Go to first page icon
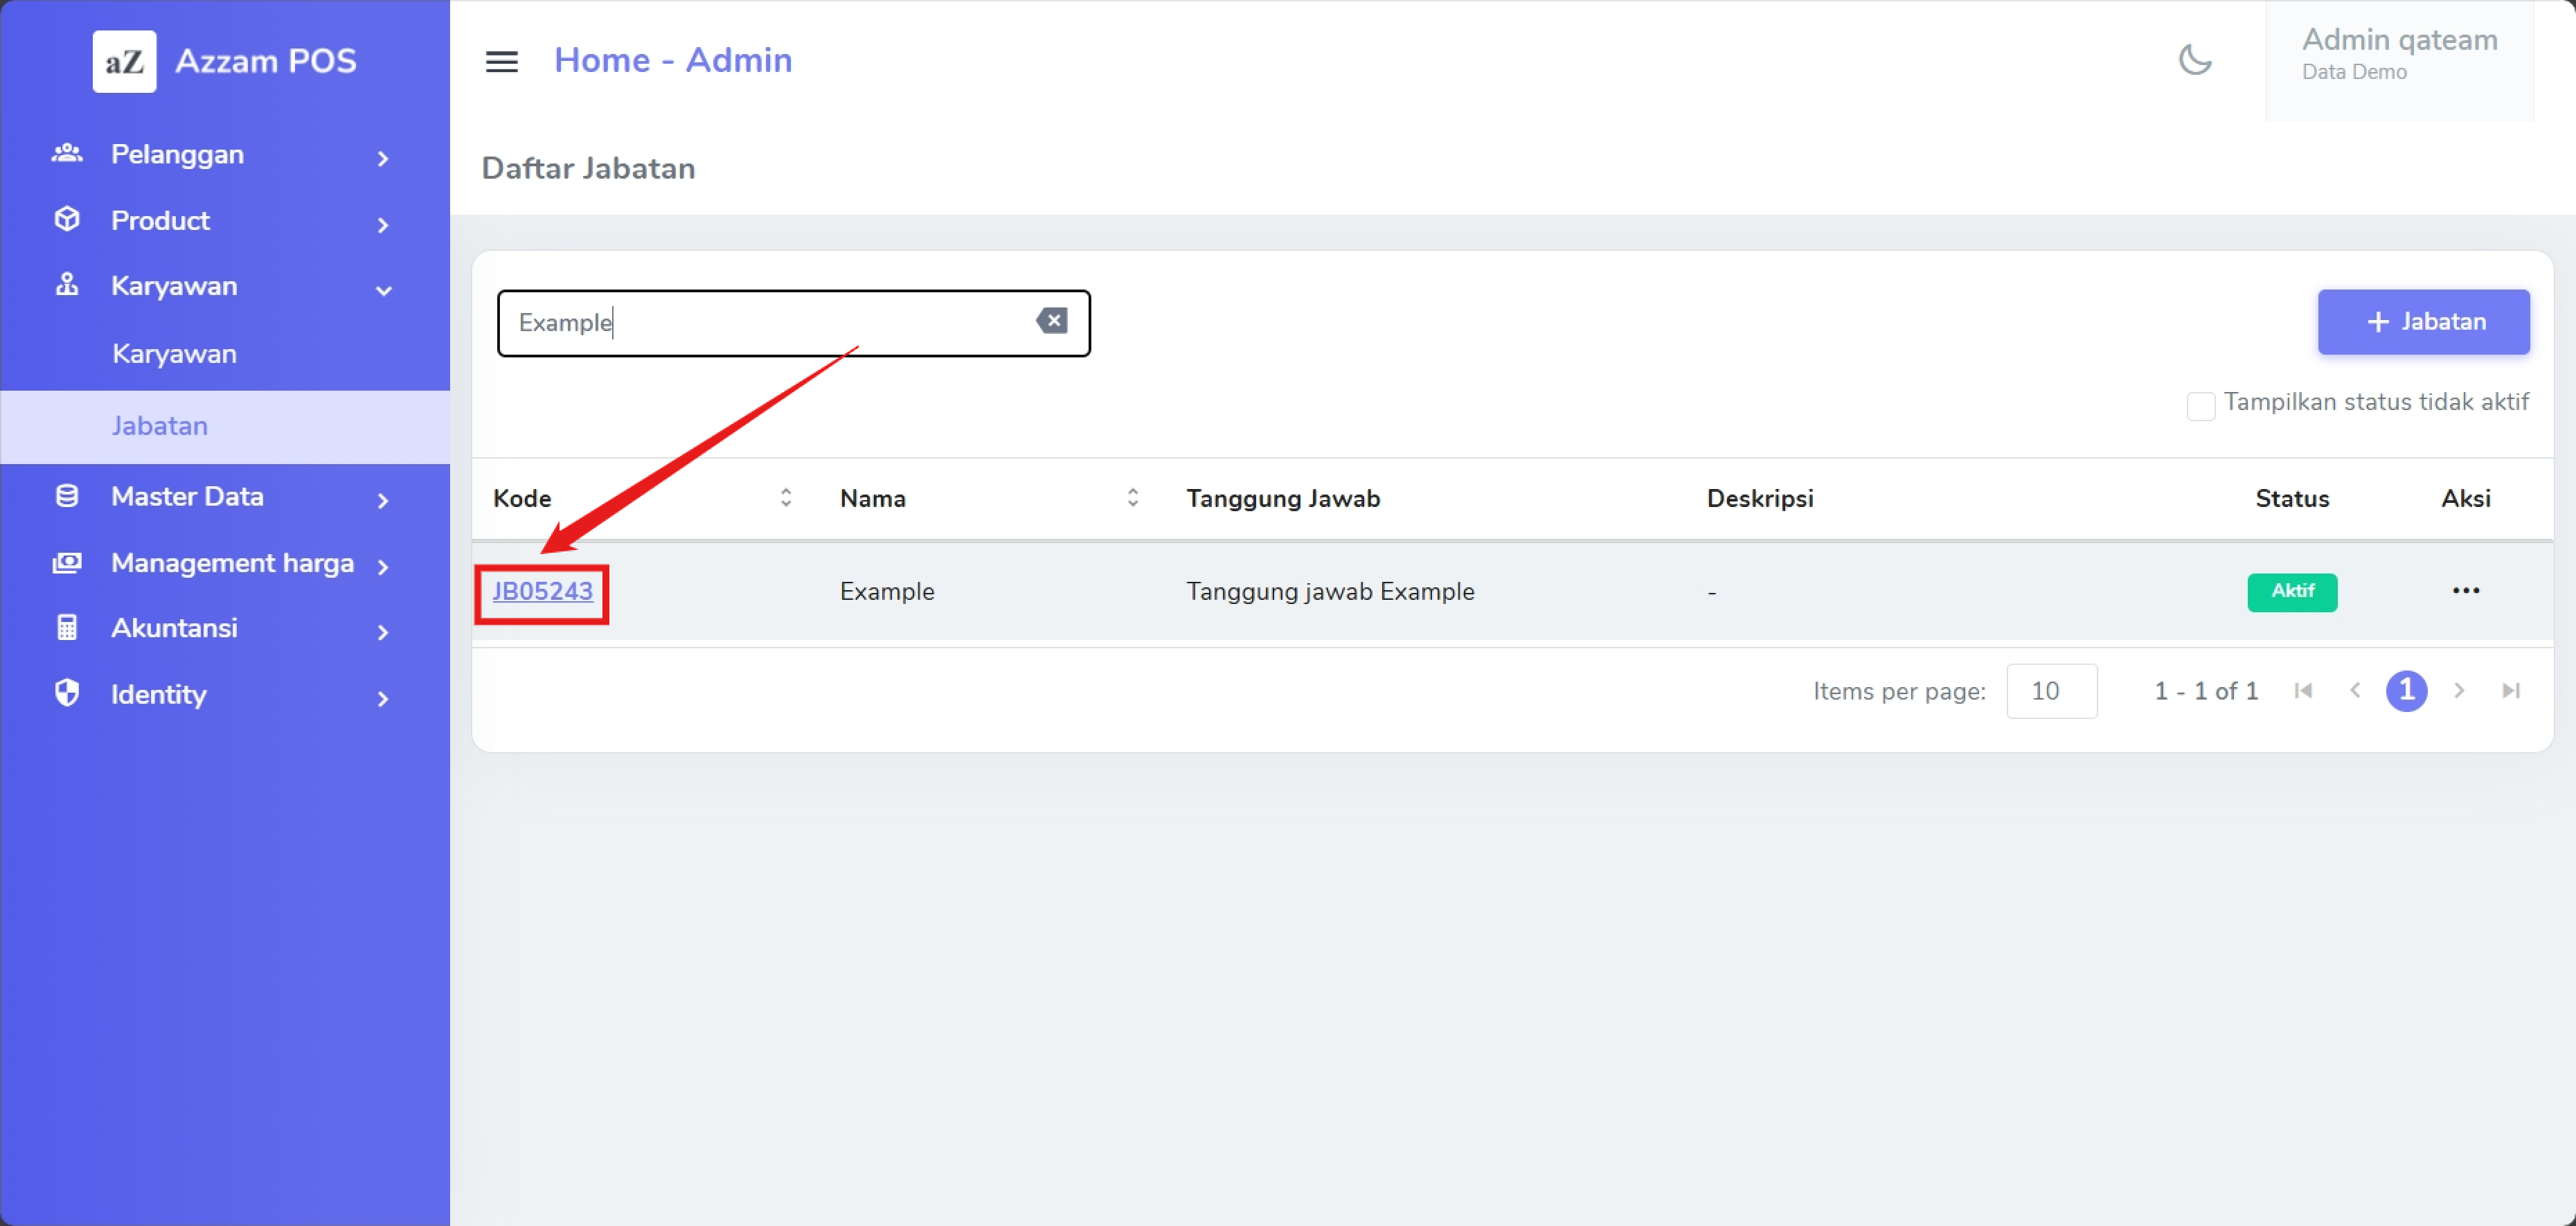The height and width of the screenshot is (1226, 2576). pyautogui.click(x=2303, y=691)
